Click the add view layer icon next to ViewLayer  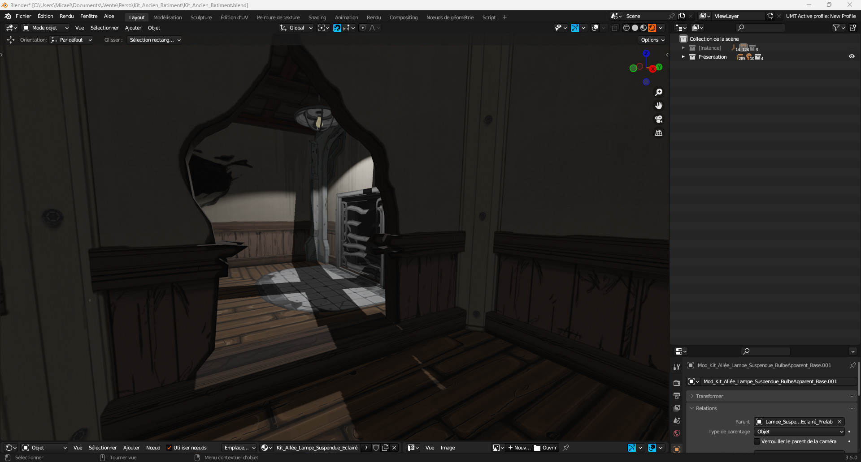pyautogui.click(x=770, y=16)
